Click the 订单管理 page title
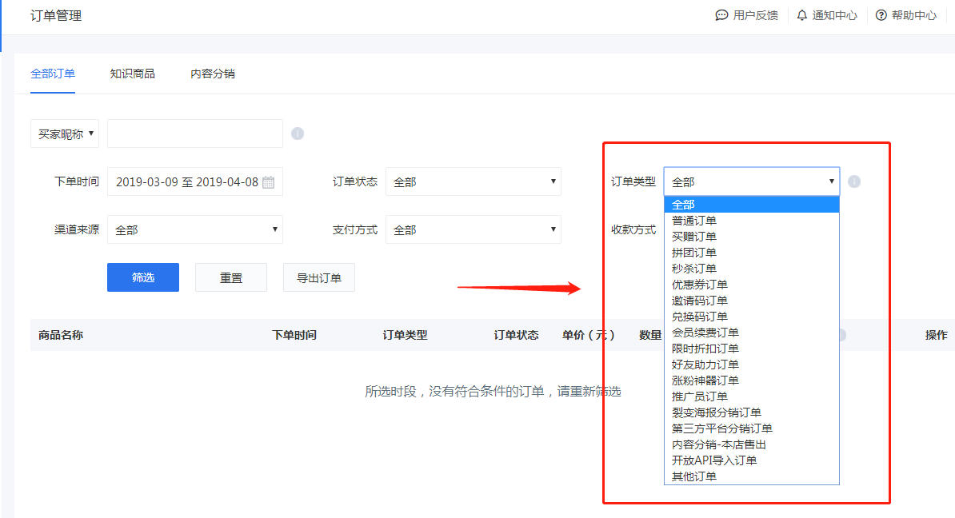Viewport: 955px width, 518px height. click(x=56, y=16)
